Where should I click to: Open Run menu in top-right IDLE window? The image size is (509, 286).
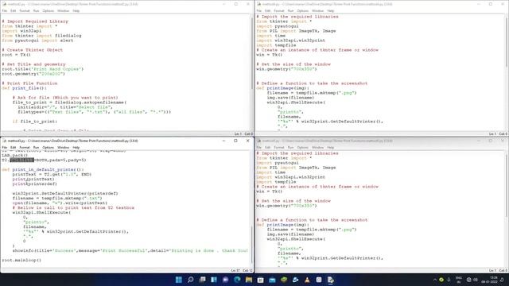coord(290,10)
